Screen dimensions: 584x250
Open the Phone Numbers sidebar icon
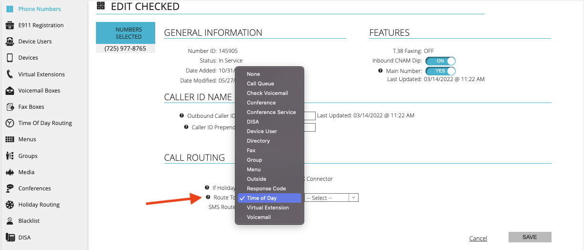(x=10, y=9)
